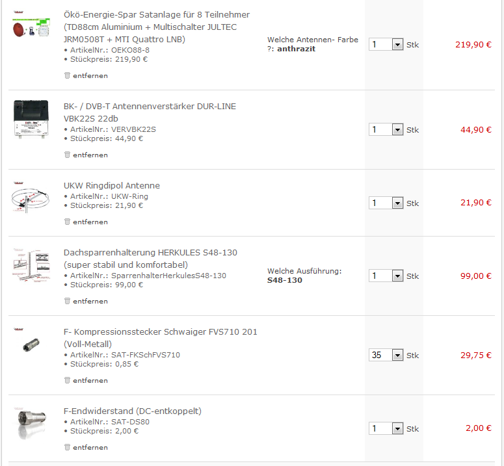Open the HERKULES rafter mount image

[x=31, y=266]
